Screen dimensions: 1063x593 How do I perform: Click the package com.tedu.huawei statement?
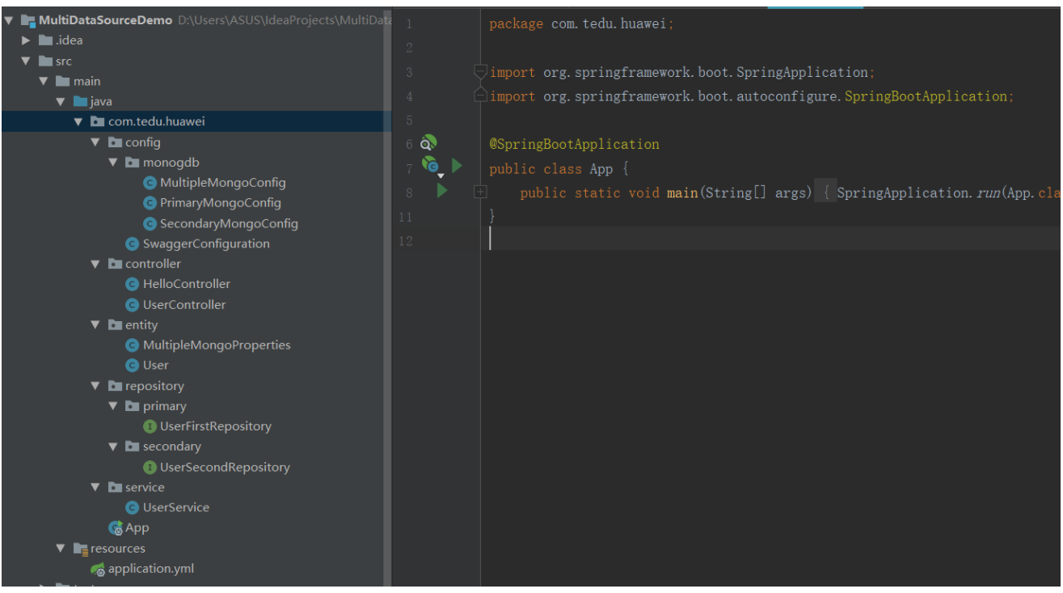[581, 24]
